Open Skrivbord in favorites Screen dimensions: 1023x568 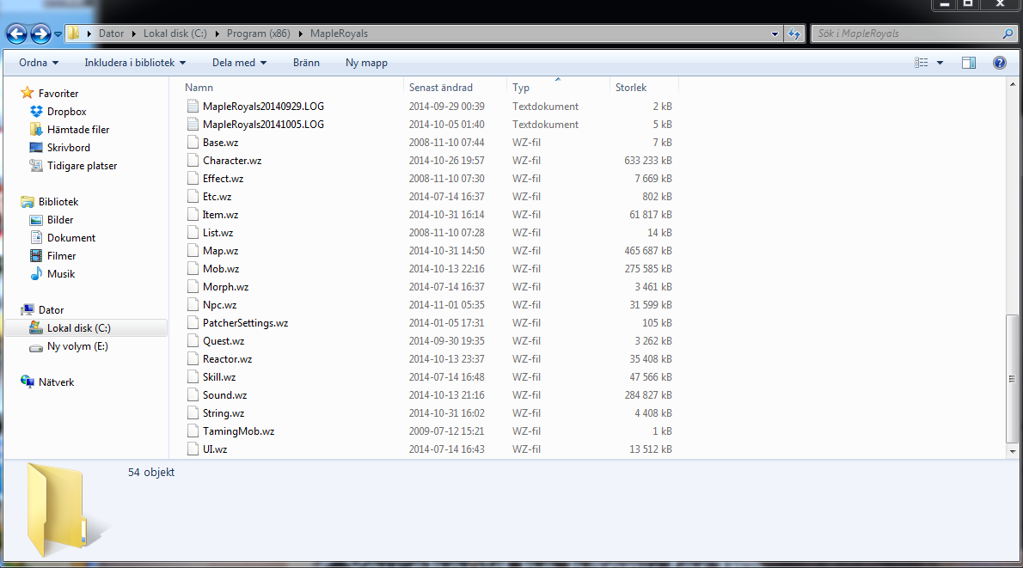click(x=69, y=148)
